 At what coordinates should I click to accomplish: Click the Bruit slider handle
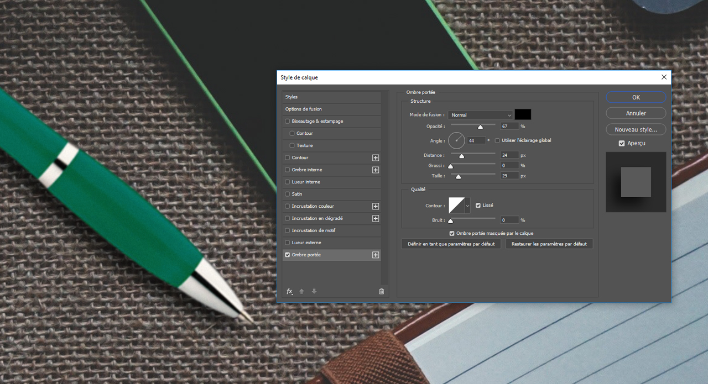pos(450,220)
